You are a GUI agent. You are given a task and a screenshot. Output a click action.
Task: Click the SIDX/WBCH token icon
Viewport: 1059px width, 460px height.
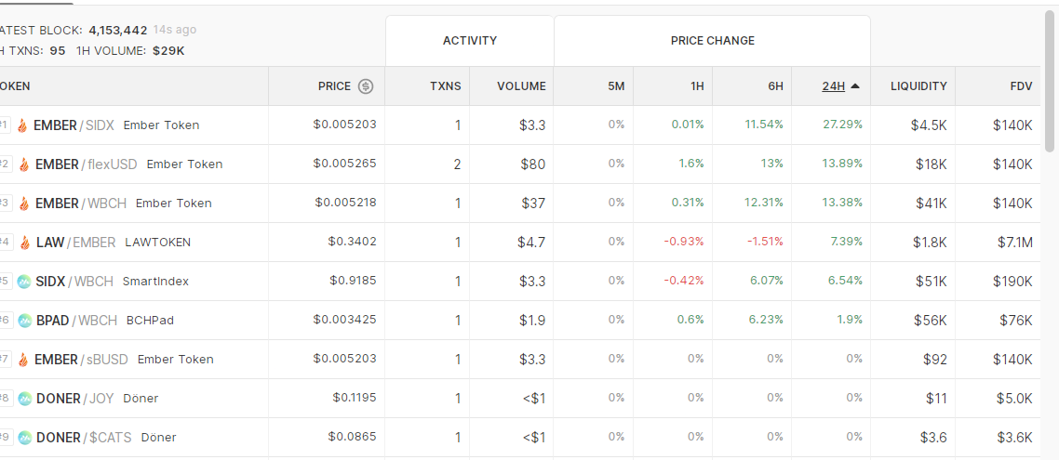[x=24, y=282]
